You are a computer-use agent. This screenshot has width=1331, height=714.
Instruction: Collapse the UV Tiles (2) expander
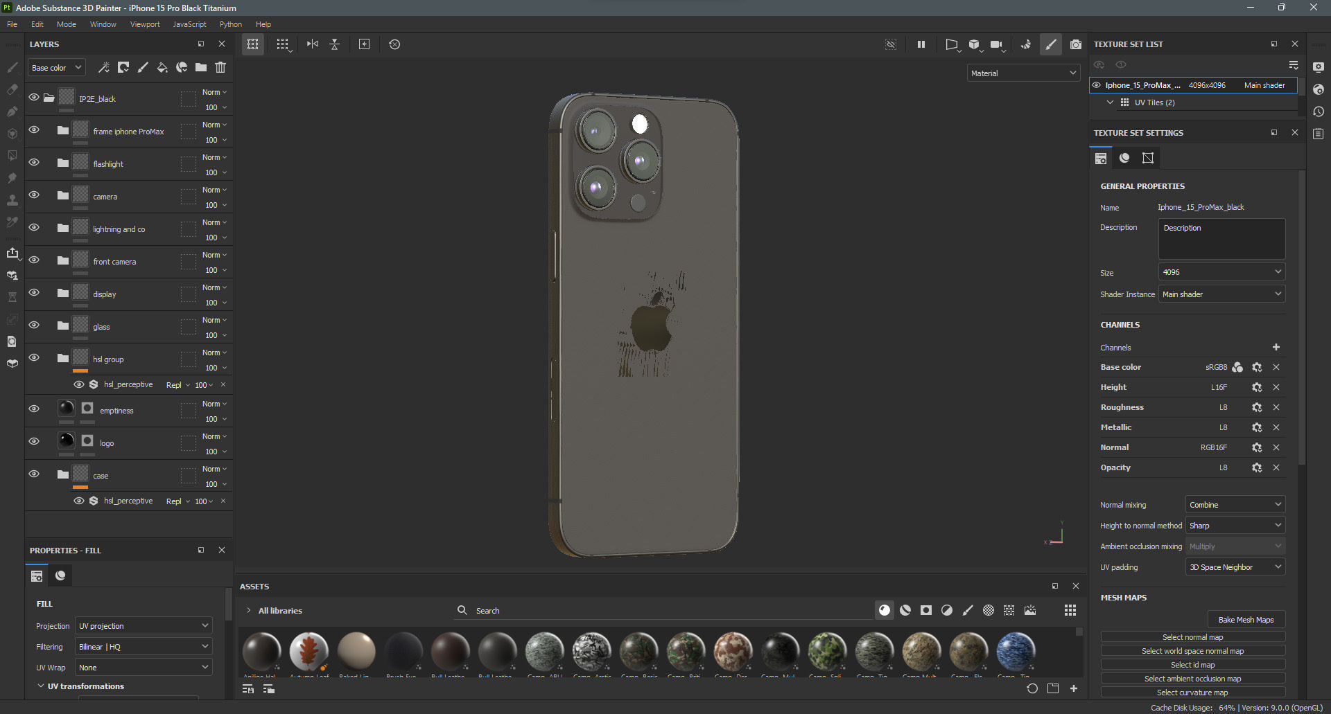point(1110,102)
